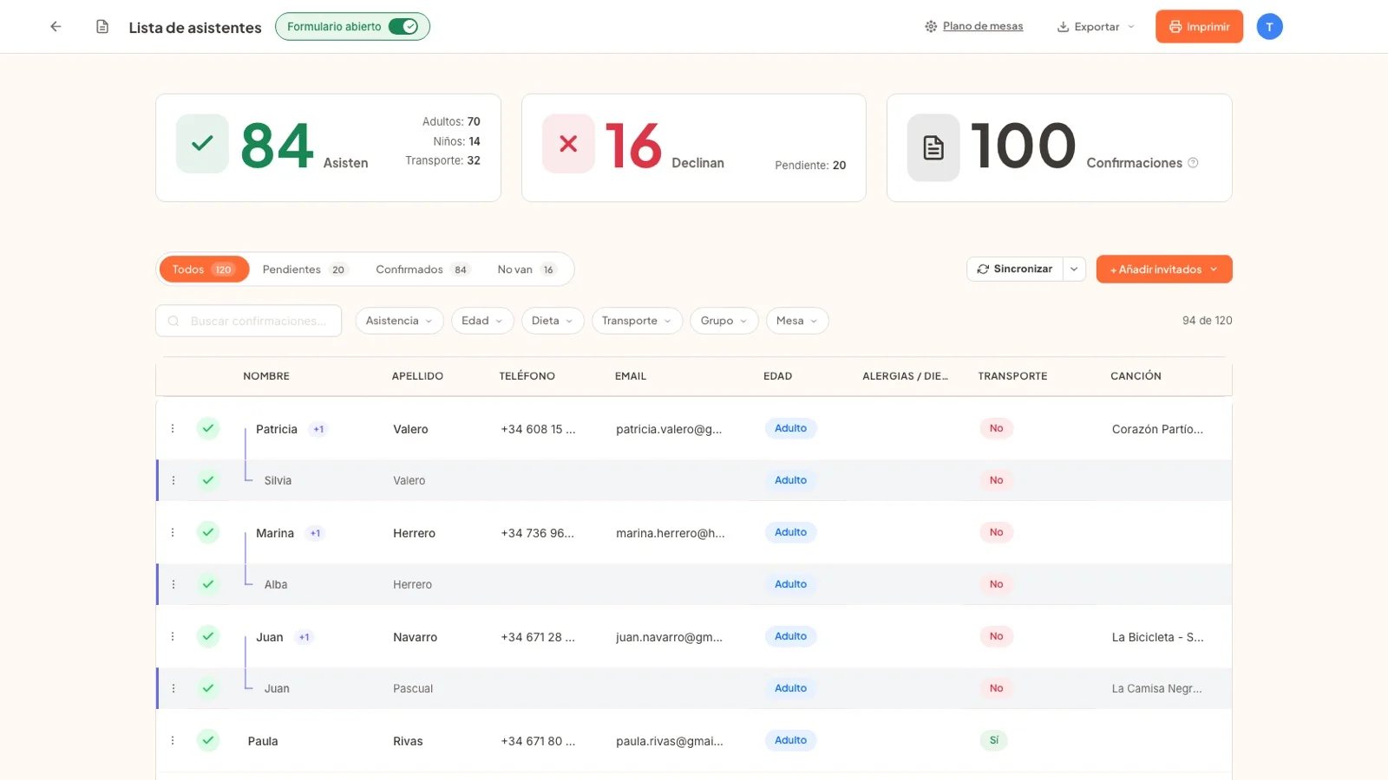Select the Confirmados tab
Image resolution: width=1388 pixels, height=780 pixels.
click(422, 270)
